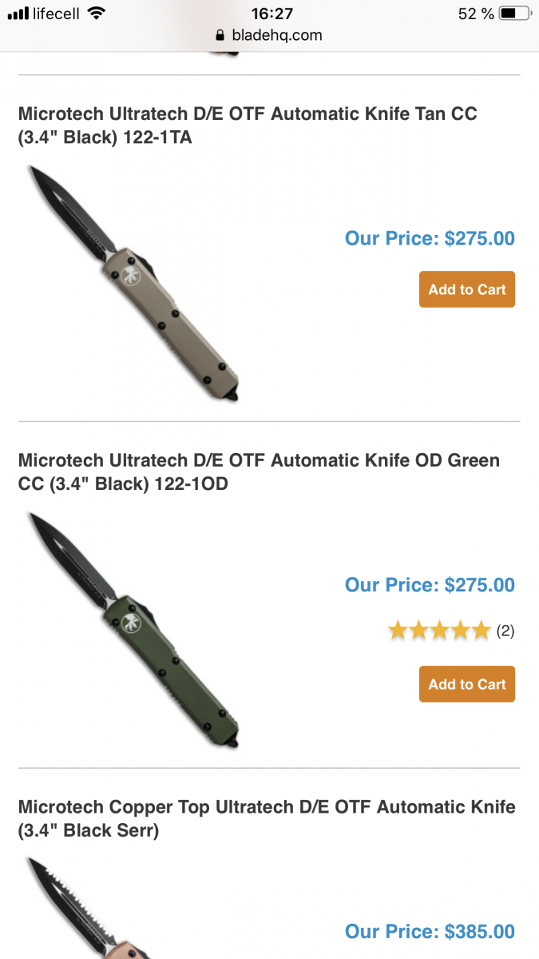The image size is (539, 959).
Task: Tap the lifecell carrier label
Action: pyautogui.click(x=57, y=14)
